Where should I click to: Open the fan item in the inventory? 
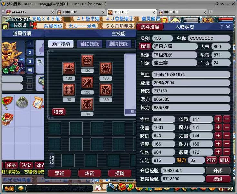7,102
